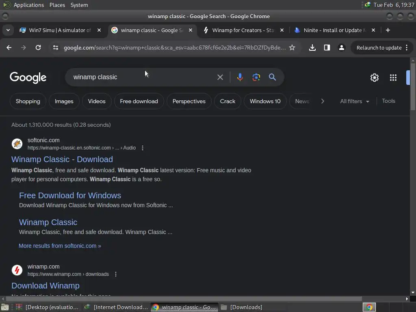Toggle Chrome side panel icon

pos(327,48)
